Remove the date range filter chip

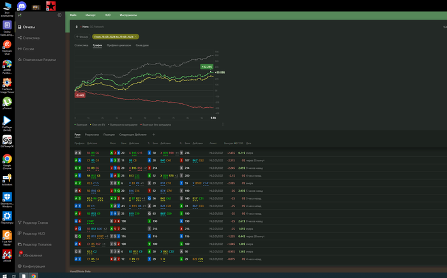(x=137, y=37)
